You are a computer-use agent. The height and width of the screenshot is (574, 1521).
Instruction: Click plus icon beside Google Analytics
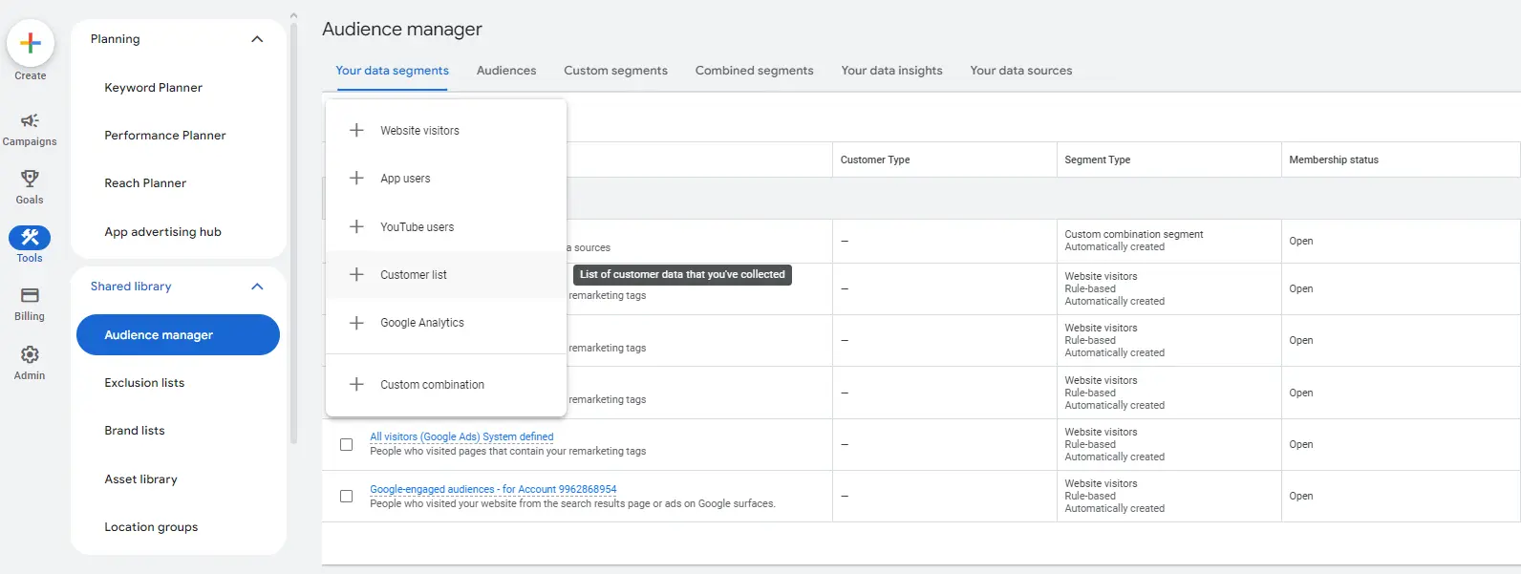(356, 323)
